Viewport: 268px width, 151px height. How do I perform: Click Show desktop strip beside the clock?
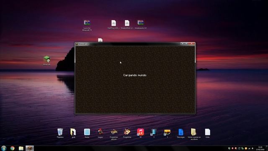pos(267,148)
